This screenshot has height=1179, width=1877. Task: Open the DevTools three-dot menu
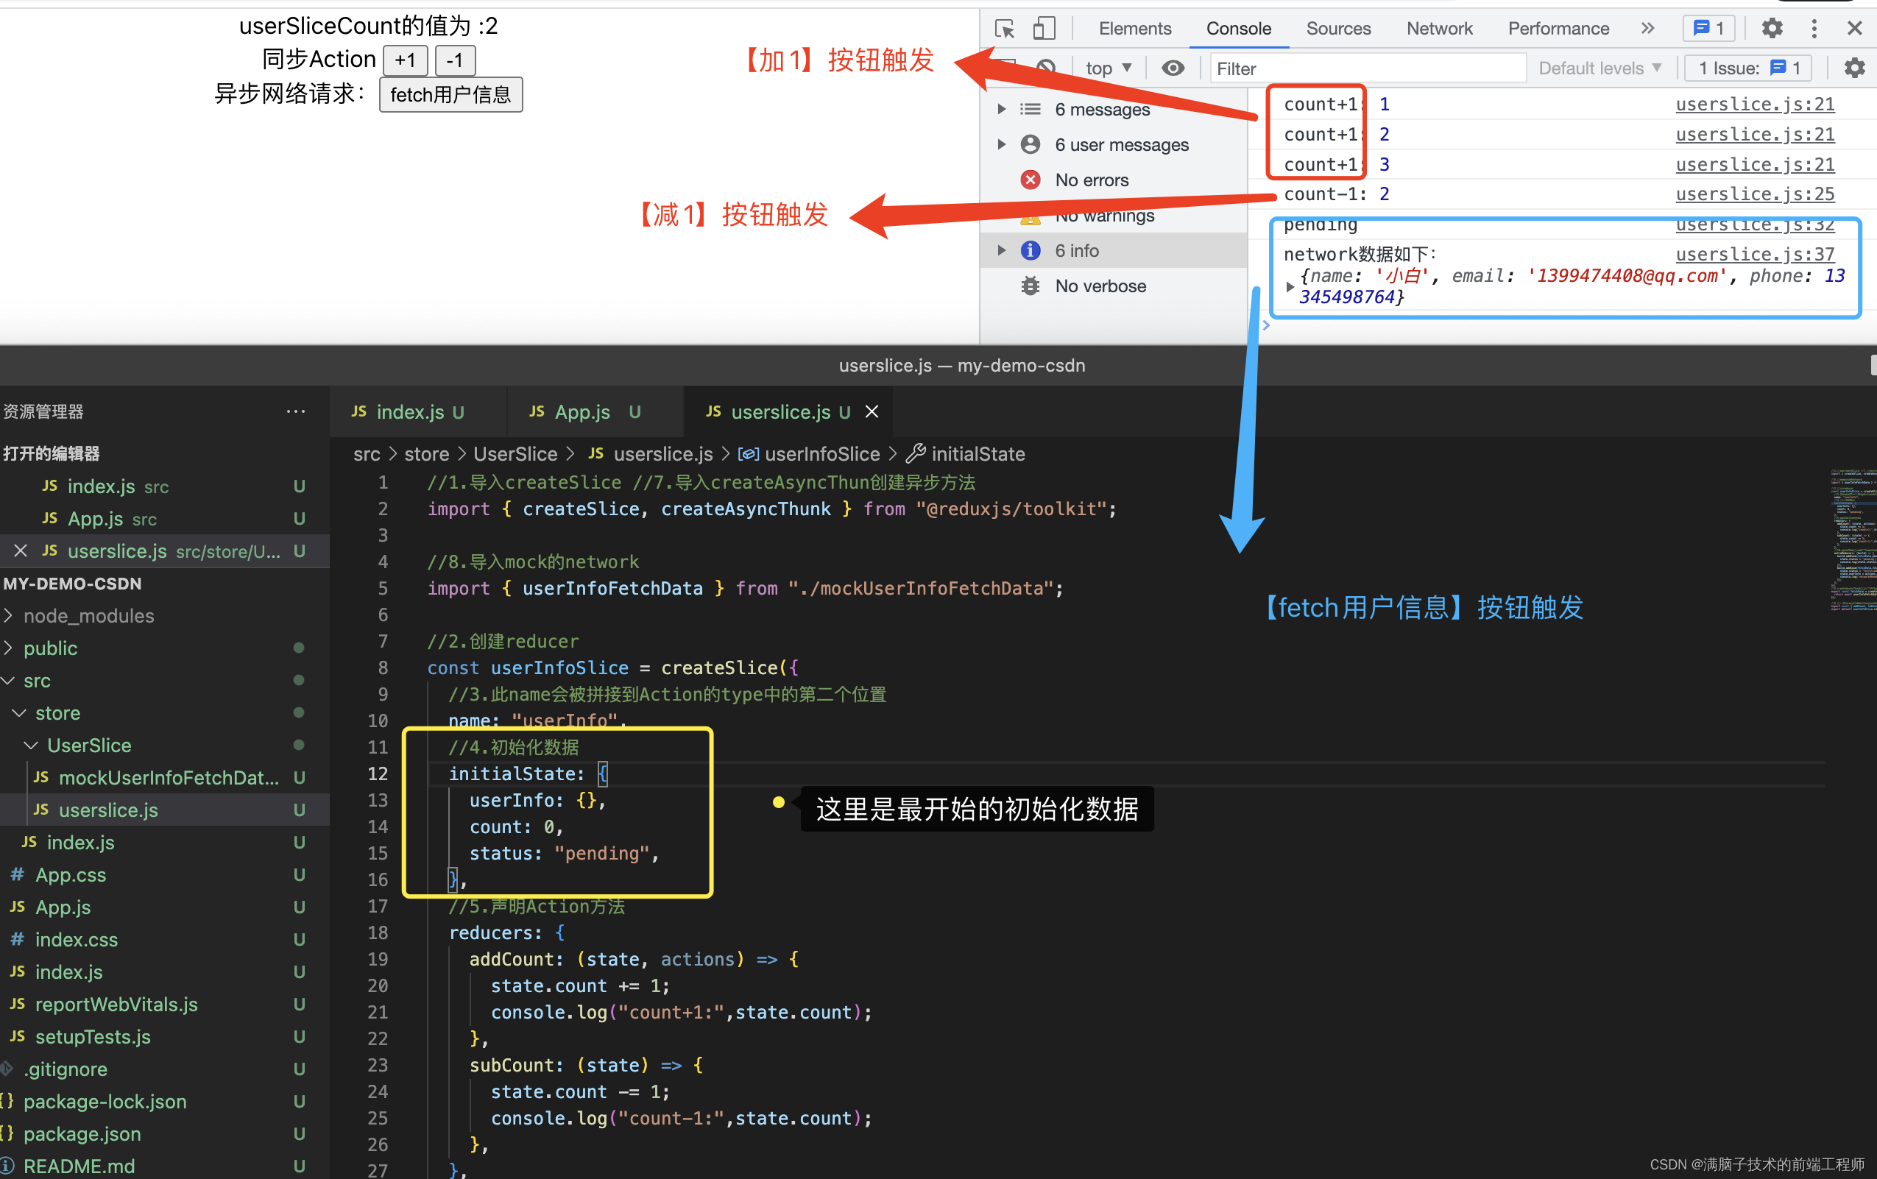click(x=1814, y=29)
